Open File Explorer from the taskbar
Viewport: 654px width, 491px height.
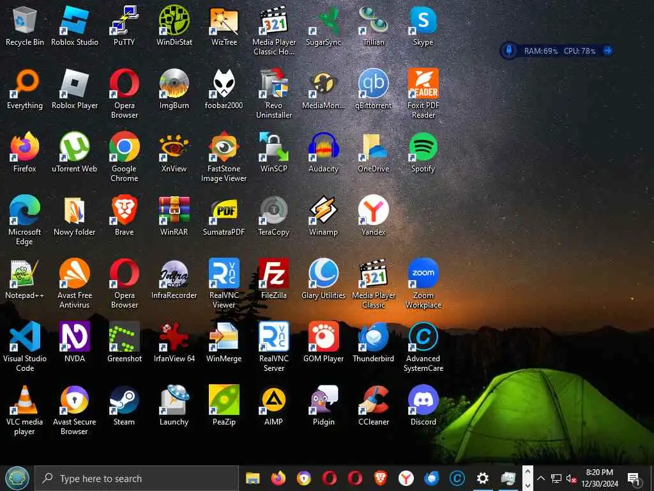[252, 478]
